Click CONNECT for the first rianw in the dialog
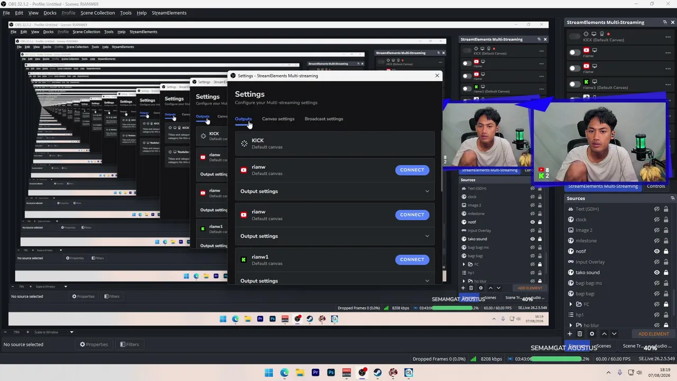The width and height of the screenshot is (677, 381). point(412,170)
